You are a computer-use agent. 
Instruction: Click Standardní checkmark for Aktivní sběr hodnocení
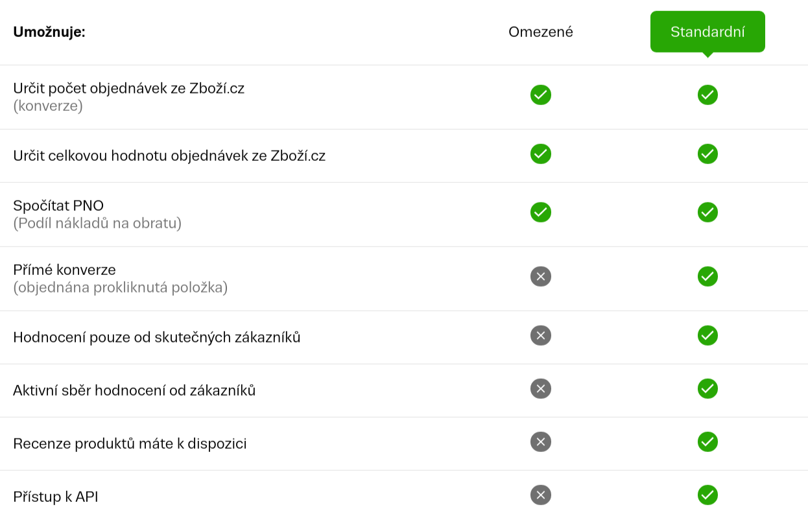click(707, 388)
